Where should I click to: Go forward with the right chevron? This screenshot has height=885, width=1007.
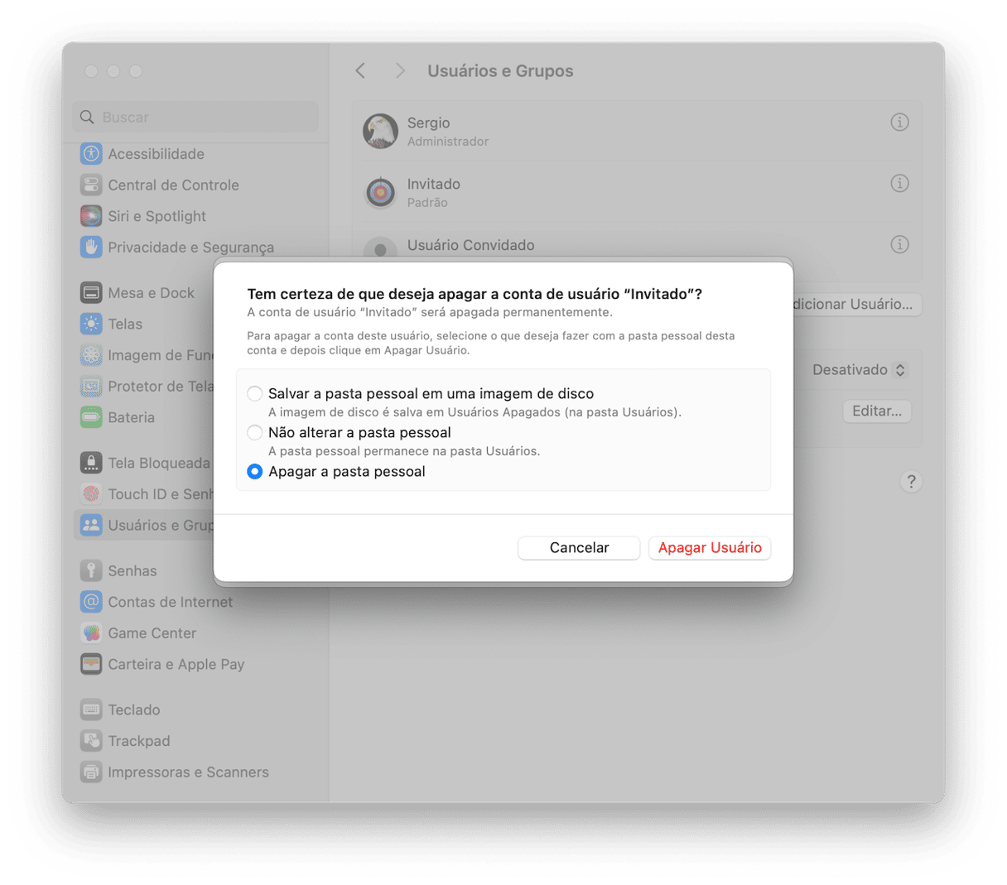[400, 71]
